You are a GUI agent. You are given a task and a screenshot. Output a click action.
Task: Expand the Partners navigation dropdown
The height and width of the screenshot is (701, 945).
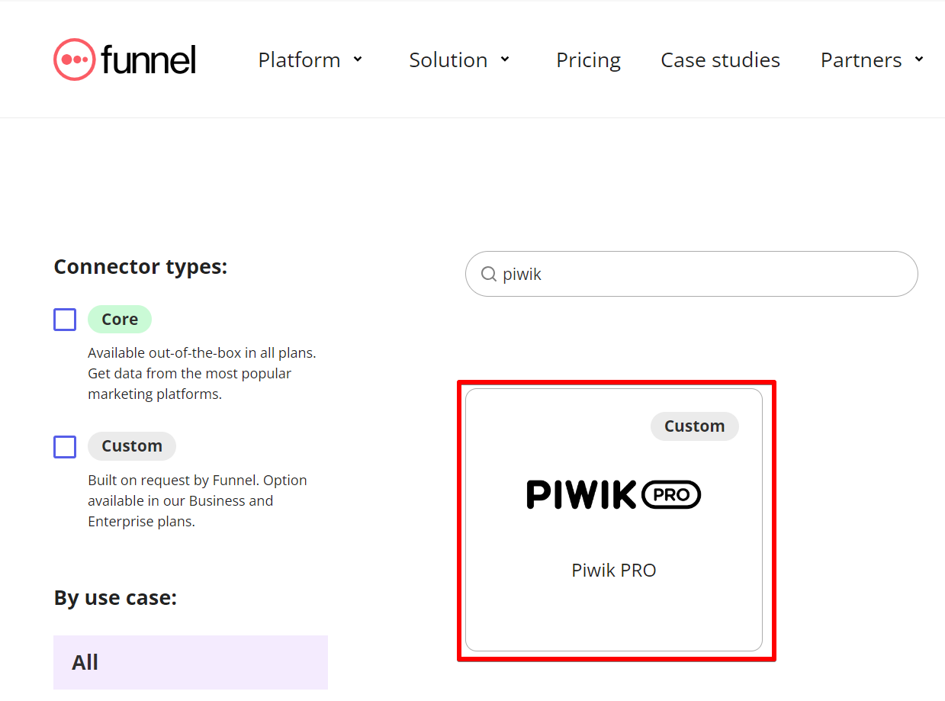click(x=871, y=59)
